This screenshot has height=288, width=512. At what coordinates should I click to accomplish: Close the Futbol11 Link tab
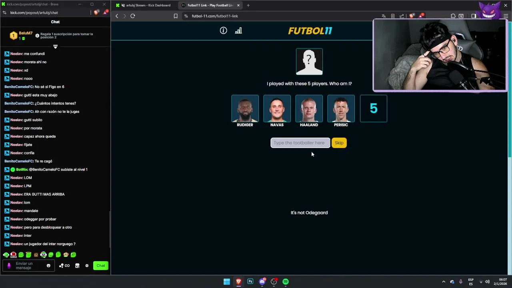pyautogui.click(x=238, y=5)
